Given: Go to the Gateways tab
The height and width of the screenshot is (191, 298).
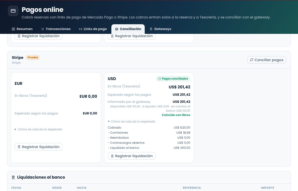Looking at the screenshot, I should point(160,29).
